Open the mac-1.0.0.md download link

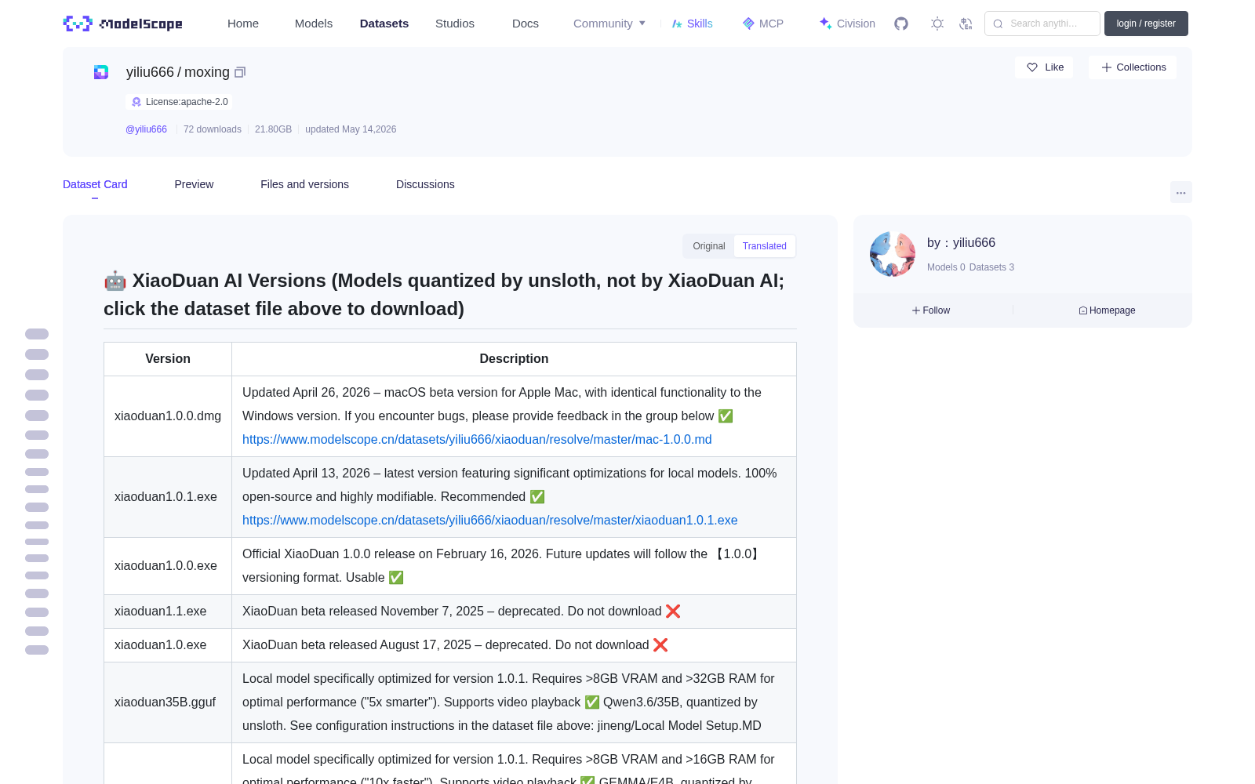click(x=477, y=440)
